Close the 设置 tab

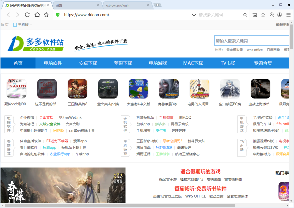point(98,5)
